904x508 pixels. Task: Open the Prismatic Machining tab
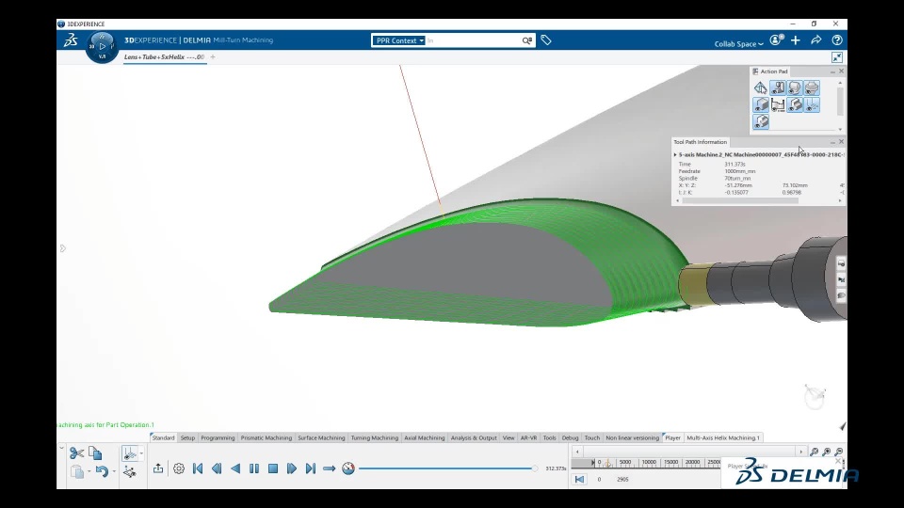point(266,437)
